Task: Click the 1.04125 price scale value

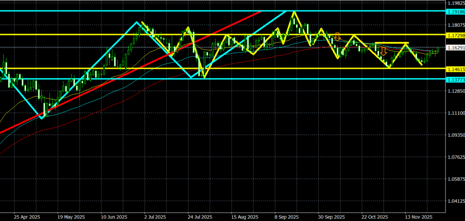Action: (x=454, y=201)
